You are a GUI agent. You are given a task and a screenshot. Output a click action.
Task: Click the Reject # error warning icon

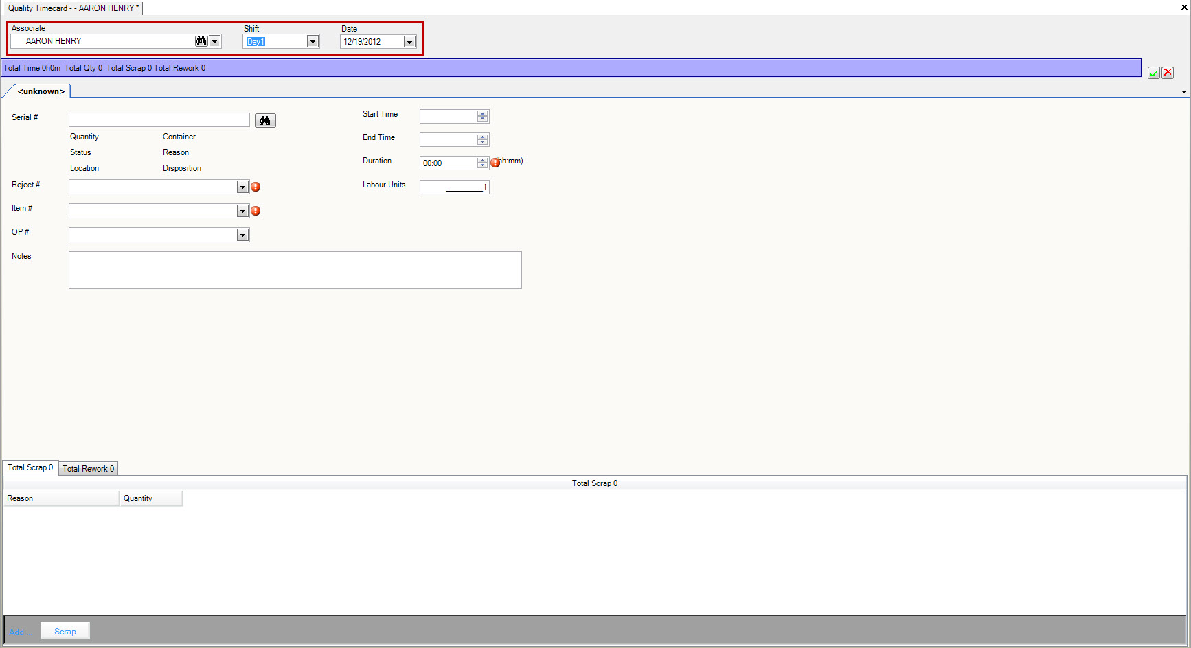(256, 187)
